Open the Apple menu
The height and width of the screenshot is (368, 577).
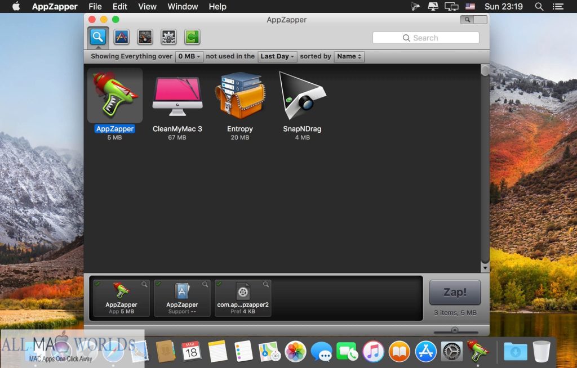pos(16,6)
